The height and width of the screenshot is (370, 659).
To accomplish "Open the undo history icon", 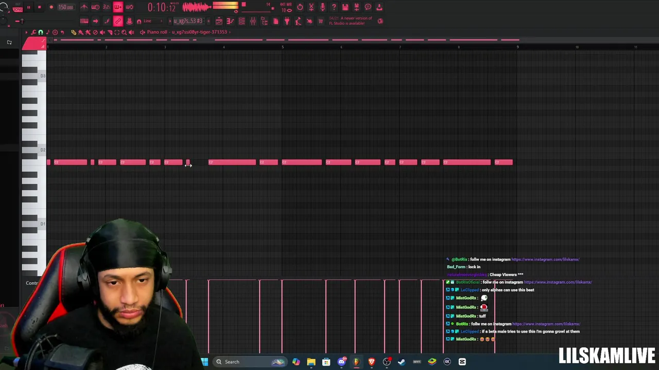I will tap(300, 7).
